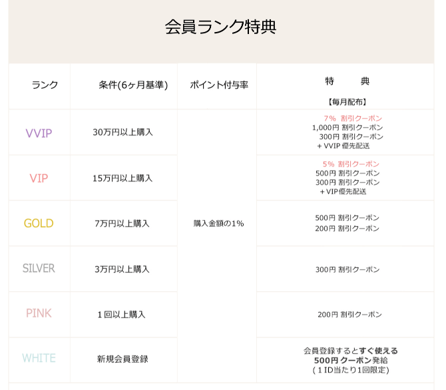Select the VVIP rank label
Image resolution: width=446 pixels, height=390 pixels.
[39, 133]
